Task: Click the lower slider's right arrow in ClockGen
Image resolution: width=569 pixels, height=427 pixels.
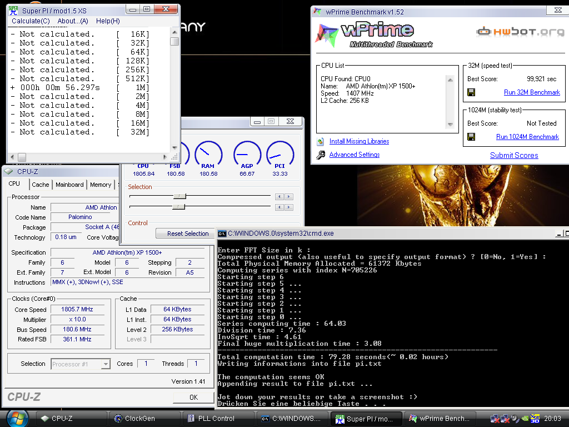Action: 289,207
